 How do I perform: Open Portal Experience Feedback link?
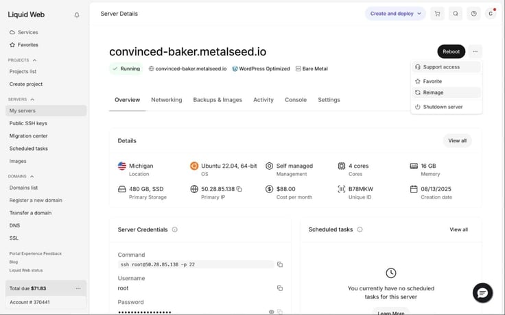click(x=36, y=253)
